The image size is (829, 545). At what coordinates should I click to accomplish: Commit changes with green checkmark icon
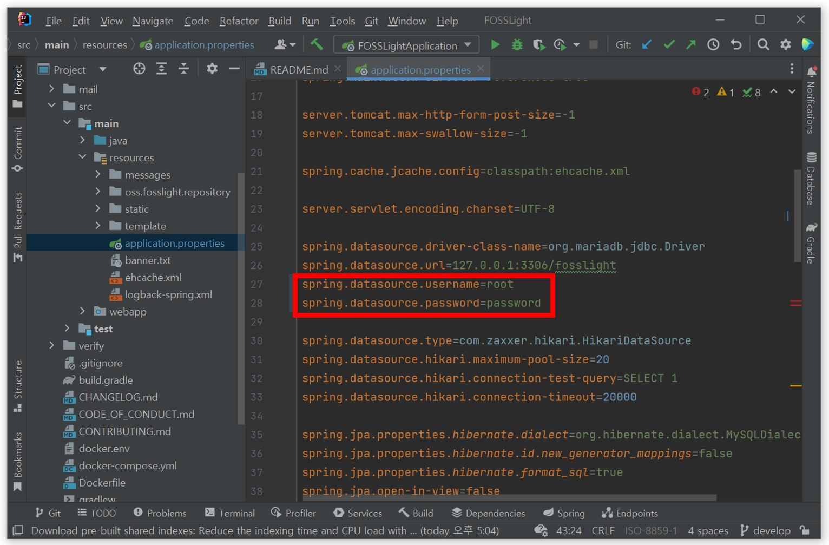click(669, 45)
